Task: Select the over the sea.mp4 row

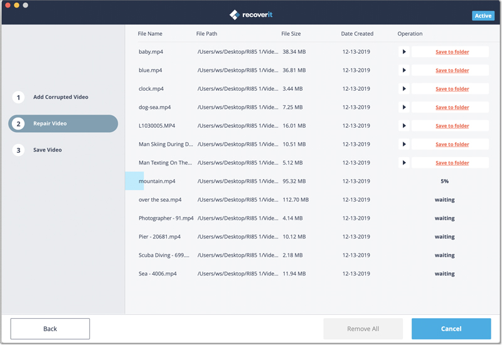Action: point(313,200)
